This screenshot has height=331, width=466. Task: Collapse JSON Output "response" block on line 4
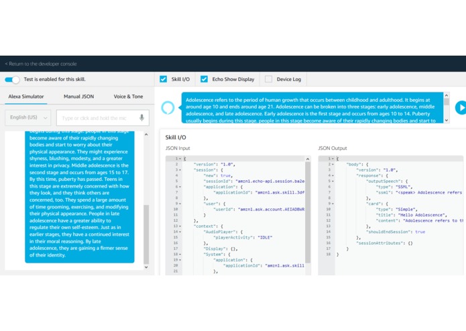pyautogui.click(x=333, y=176)
